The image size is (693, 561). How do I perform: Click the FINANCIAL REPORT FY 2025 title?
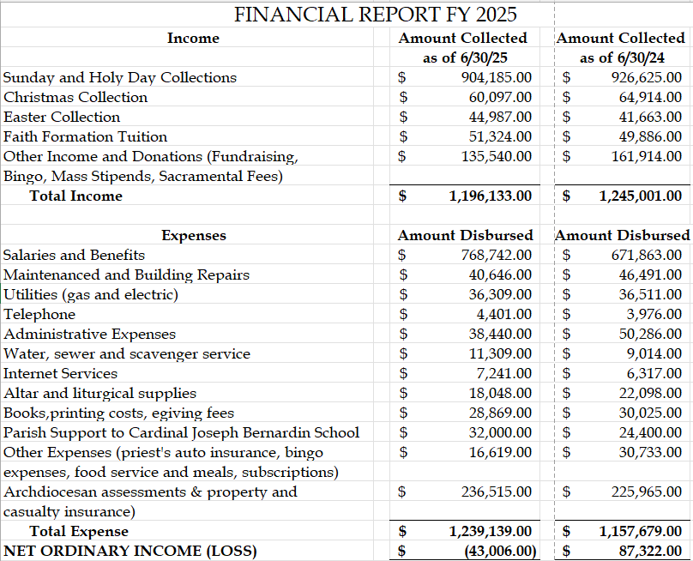pyautogui.click(x=376, y=15)
